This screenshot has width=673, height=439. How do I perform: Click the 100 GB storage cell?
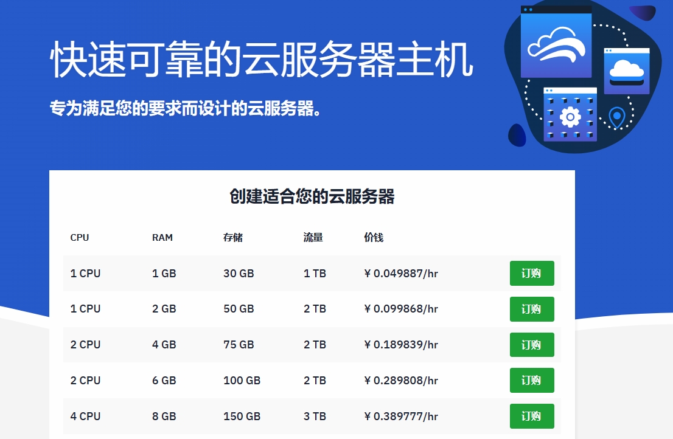pos(242,381)
